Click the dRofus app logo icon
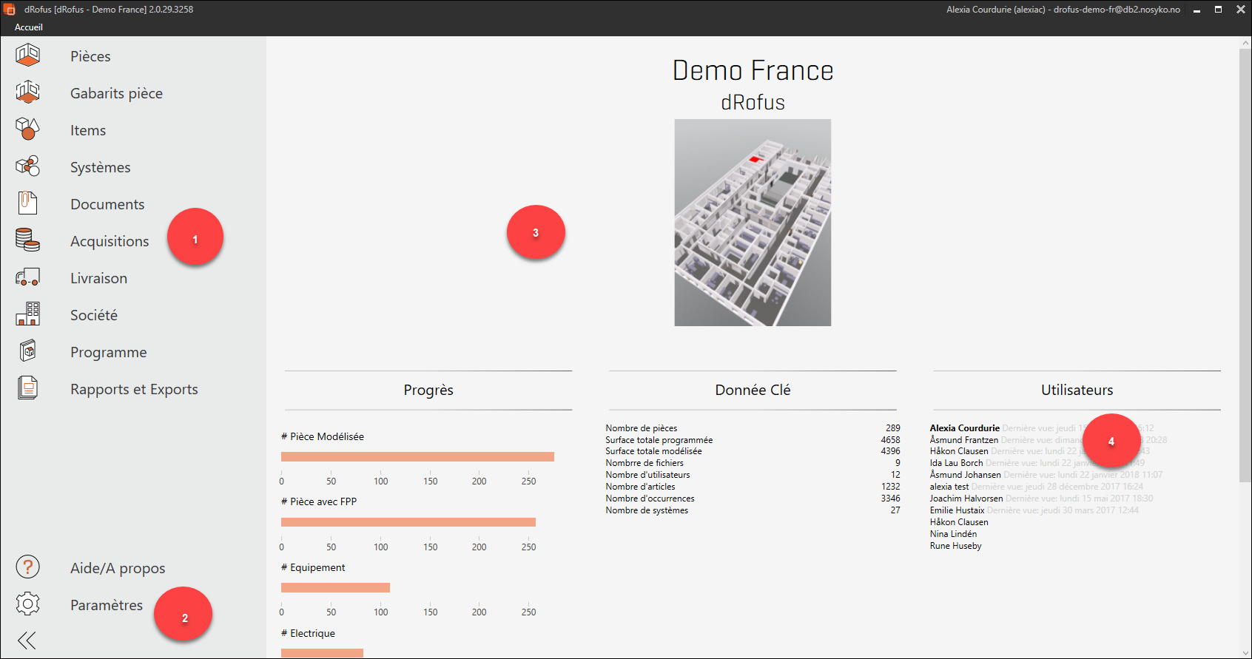Viewport: 1252px width, 659px height. 10,10
